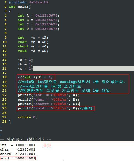
Task: Click comment mentioning 'castingt' on line 19
Action: pyautogui.click(x=72, y=82)
